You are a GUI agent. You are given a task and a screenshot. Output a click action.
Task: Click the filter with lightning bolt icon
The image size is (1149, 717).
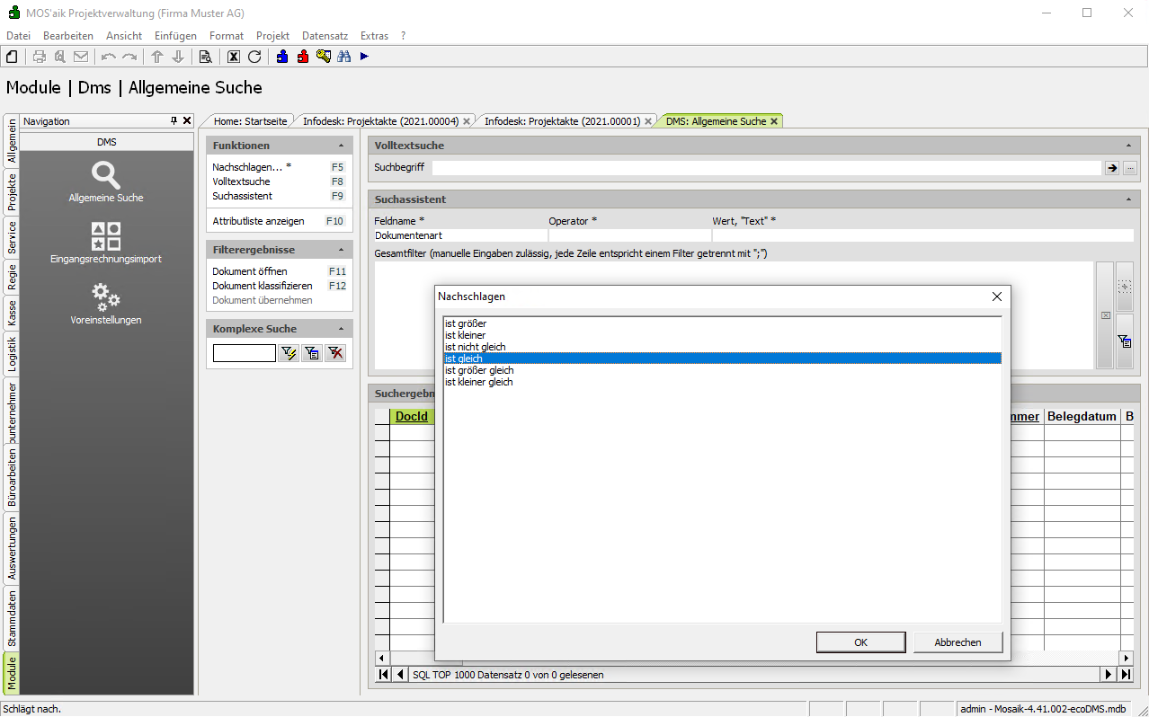point(289,353)
